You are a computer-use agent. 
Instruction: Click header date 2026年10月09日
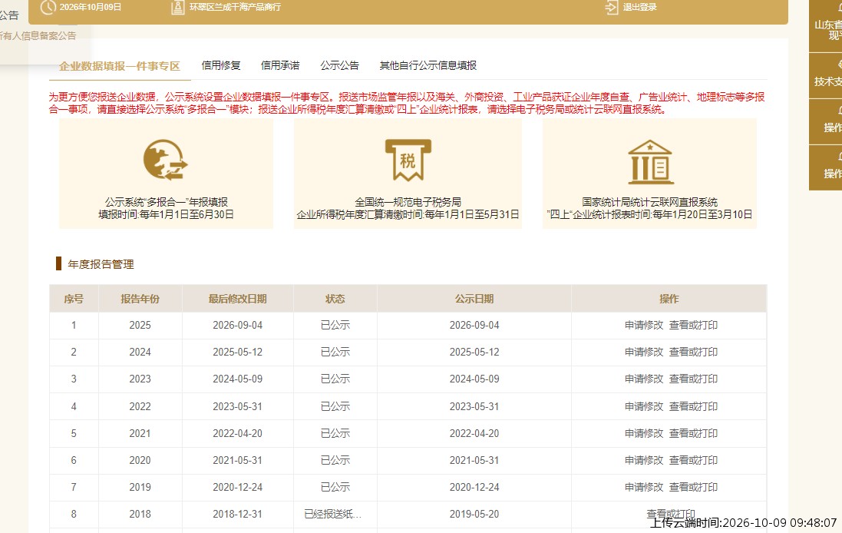(x=91, y=8)
